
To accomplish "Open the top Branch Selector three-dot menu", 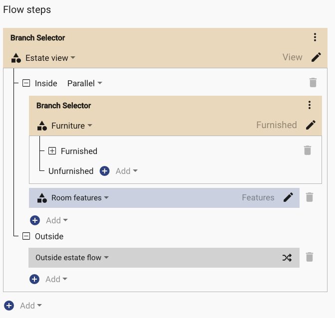I will pos(315,37).
